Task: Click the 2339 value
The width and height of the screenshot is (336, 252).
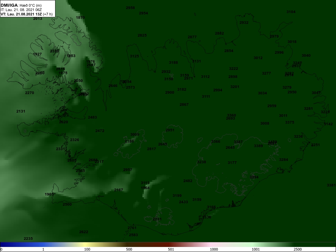Action: coord(54,51)
